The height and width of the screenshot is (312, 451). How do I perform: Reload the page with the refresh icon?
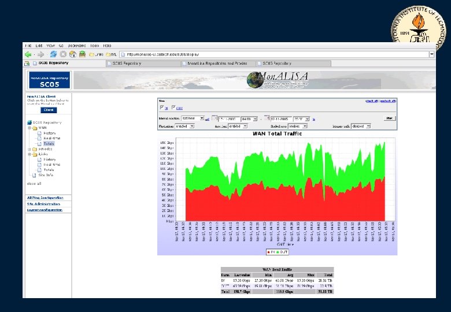54,54
